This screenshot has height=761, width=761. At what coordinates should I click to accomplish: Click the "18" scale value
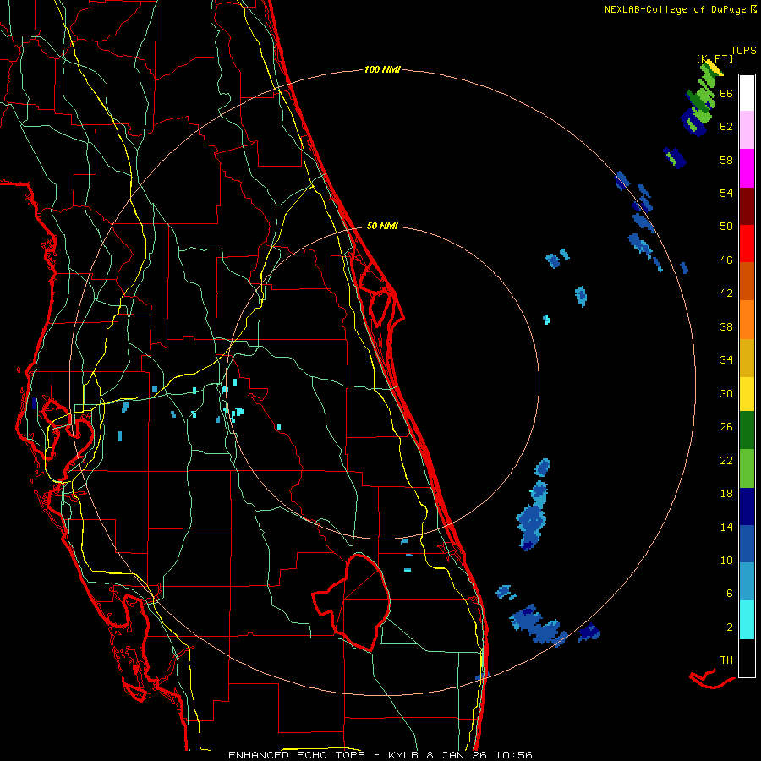[x=726, y=494]
